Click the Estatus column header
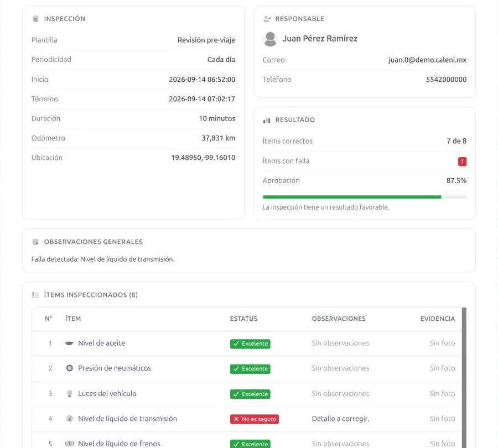The image size is (498, 448). (x=243, y=319)
